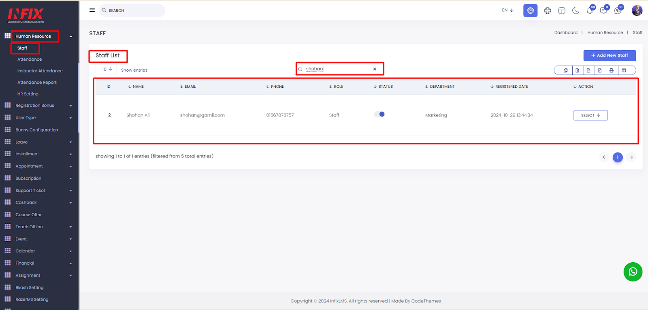Go to next page arrow in pagination

coord(631,157)
